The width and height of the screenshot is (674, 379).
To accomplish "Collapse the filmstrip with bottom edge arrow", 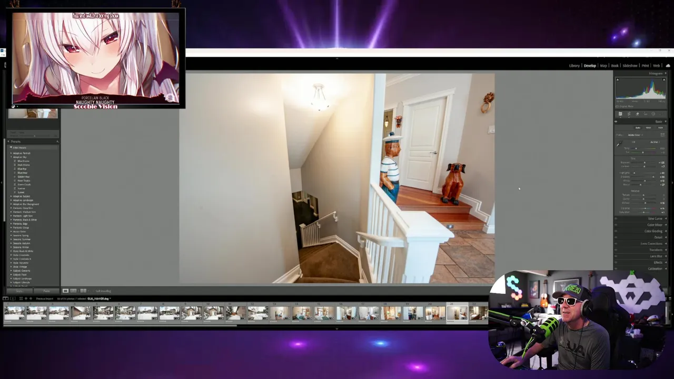I will tap(337, 329).
